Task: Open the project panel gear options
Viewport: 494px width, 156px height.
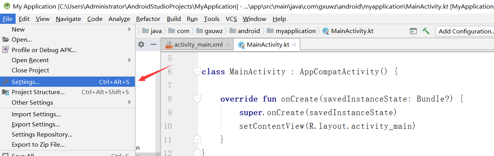Action: 141,45
